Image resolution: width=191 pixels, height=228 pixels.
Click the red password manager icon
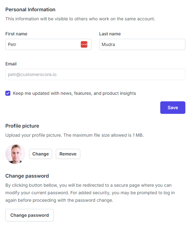[84, 44]
